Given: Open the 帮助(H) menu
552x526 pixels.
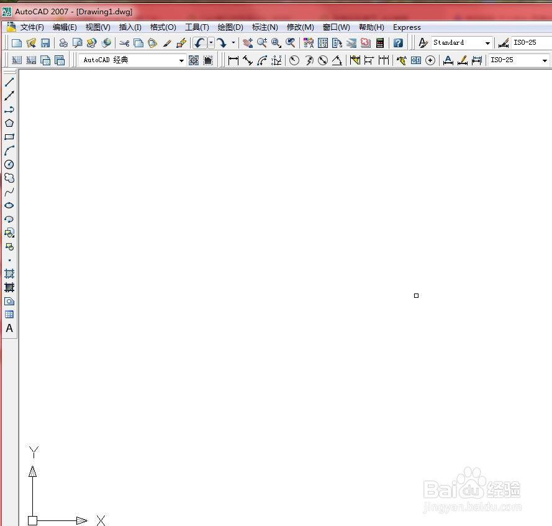Looking at the screenshot, I should pos(371,27).
